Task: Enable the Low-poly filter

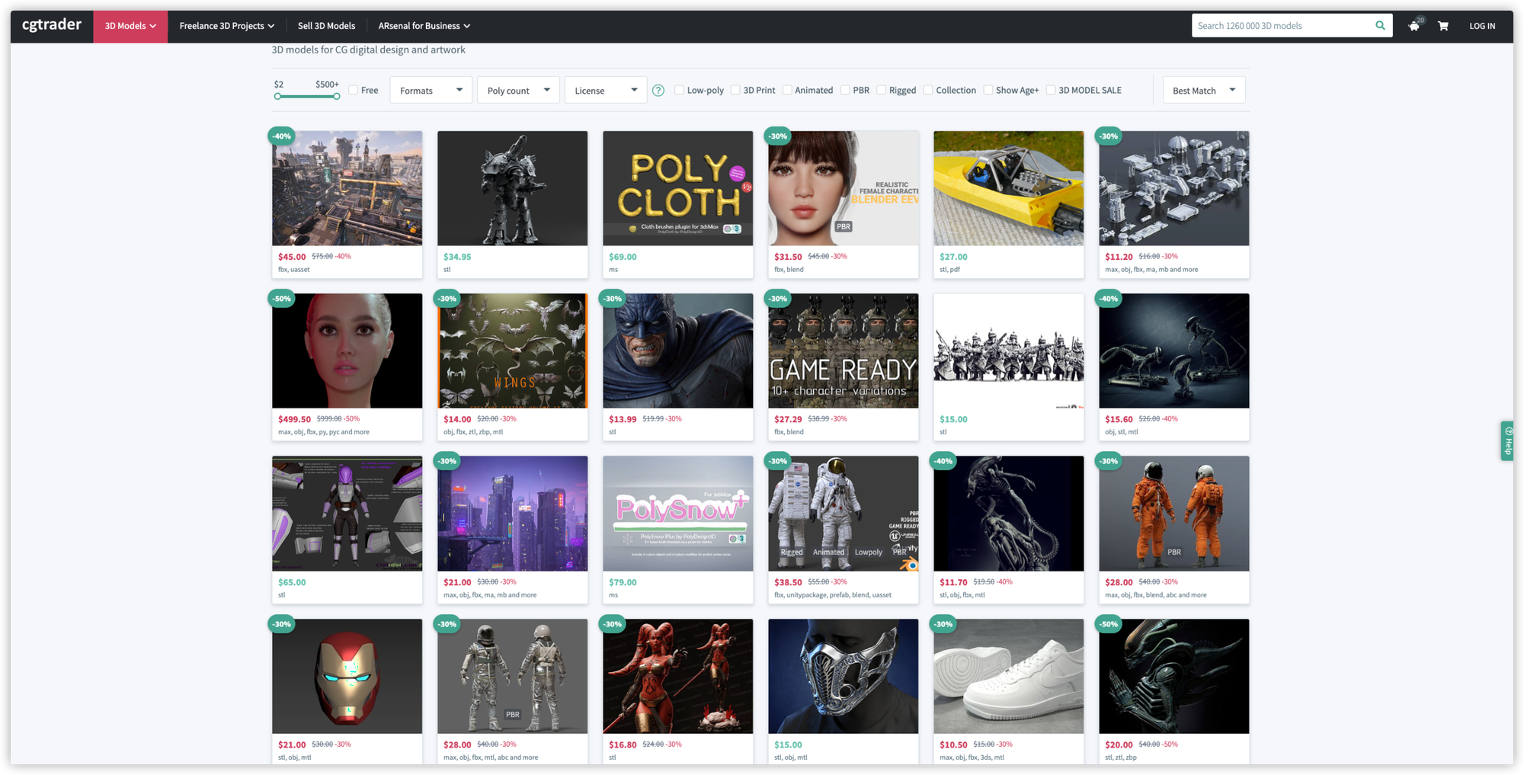Action: [x=679, y=89]
